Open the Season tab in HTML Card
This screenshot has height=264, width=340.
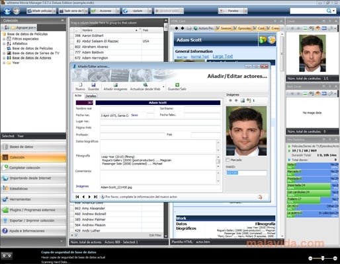224,28
